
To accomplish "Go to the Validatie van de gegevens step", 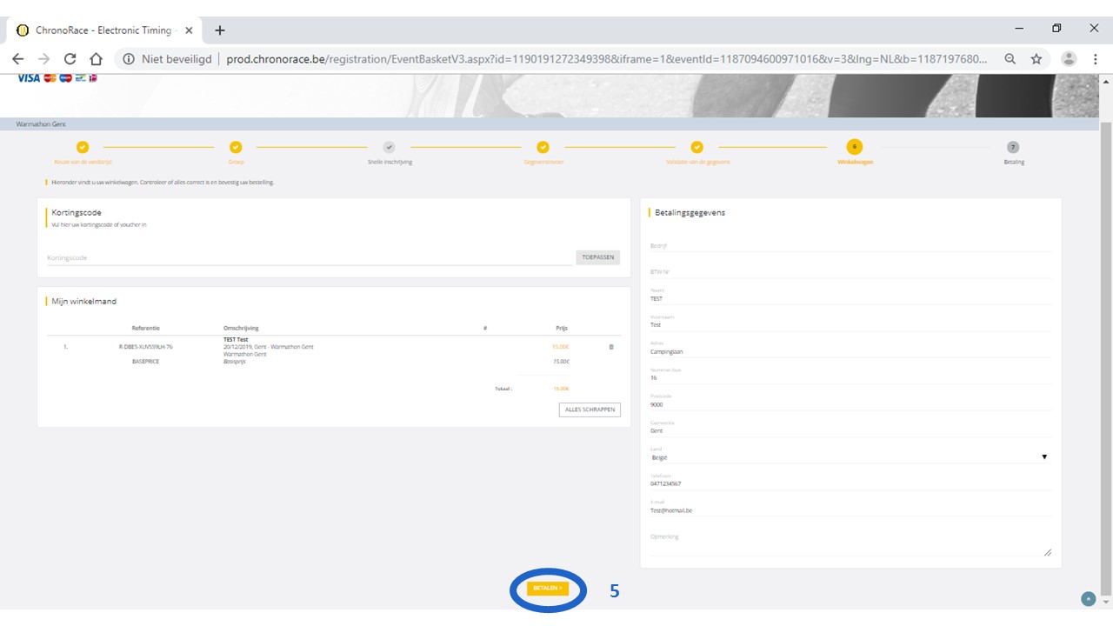I will pyautogui.click(x=696, y=148).
